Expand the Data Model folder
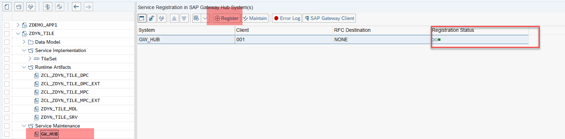 coord(24,42)
